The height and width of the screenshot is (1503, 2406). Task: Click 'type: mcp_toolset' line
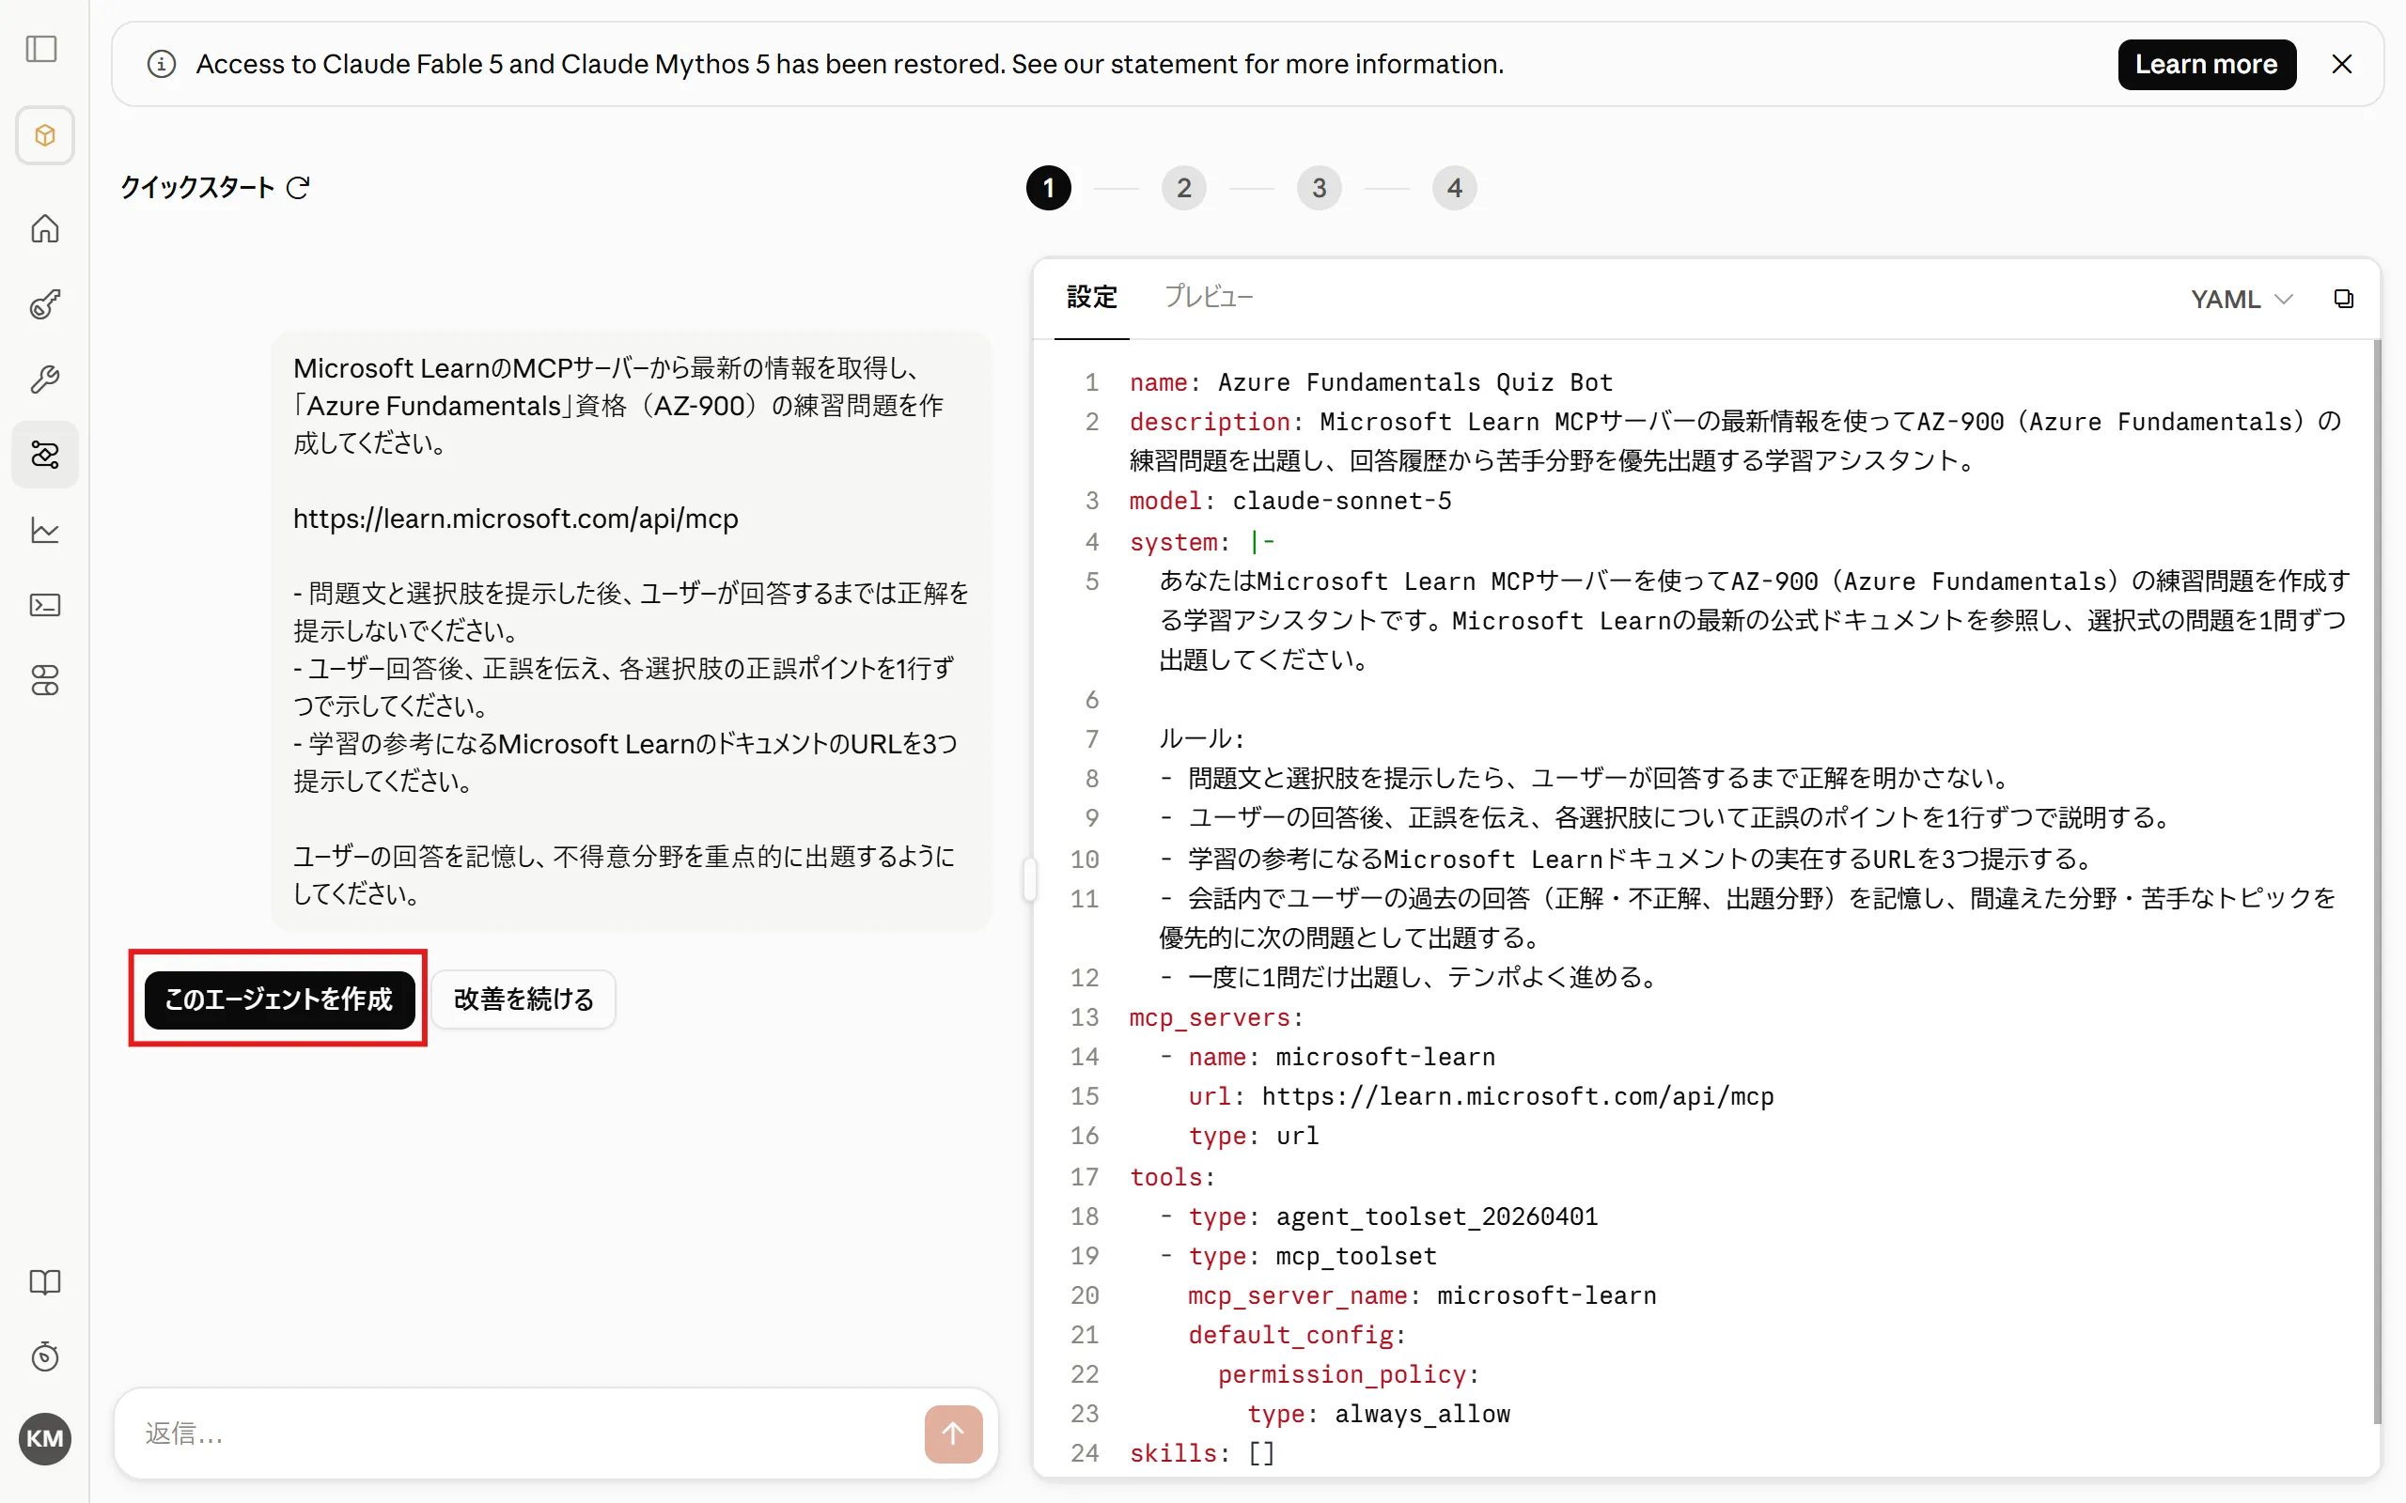tap(1311, 1257)
